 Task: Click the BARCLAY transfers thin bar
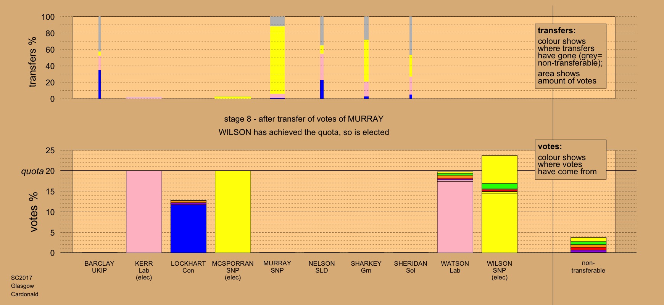(x=100, y=58)
